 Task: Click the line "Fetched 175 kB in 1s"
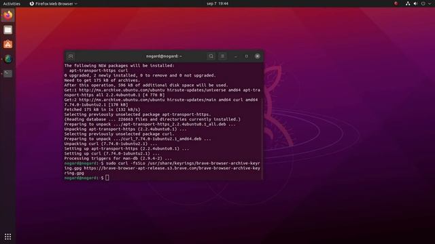point(102,110)
